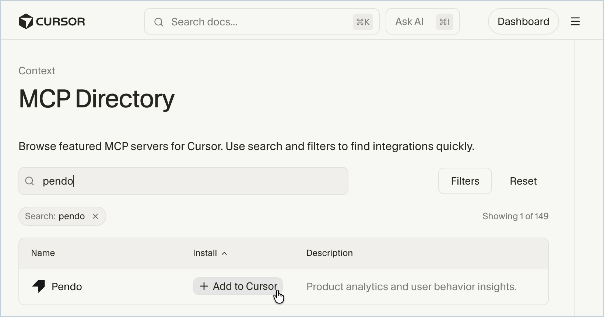Click the MCP Directory heading
The width and height of the screenshot is (604, 317).
tap(97, 99)
